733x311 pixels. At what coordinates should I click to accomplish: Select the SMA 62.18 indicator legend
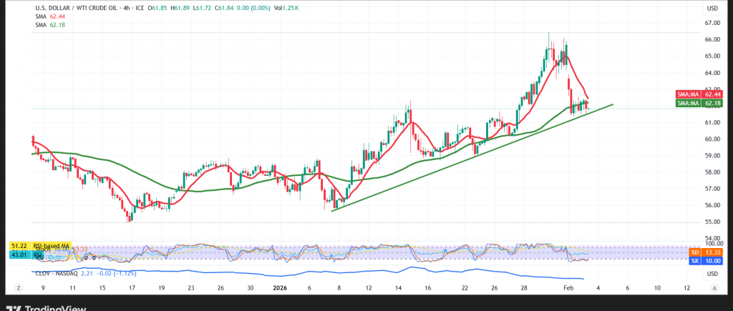[x=47, y=25]
